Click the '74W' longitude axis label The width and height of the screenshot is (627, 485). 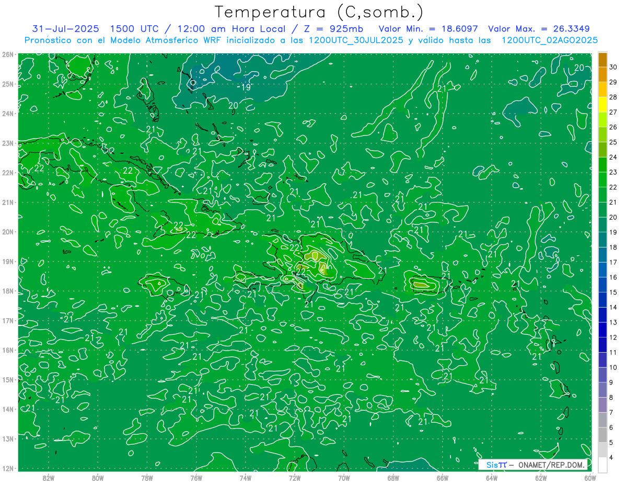[246, 478]
